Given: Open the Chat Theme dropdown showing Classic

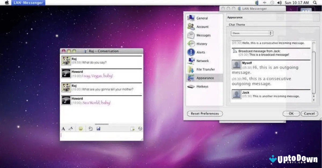Looking at the screenshot, I should tap(251, 33).
